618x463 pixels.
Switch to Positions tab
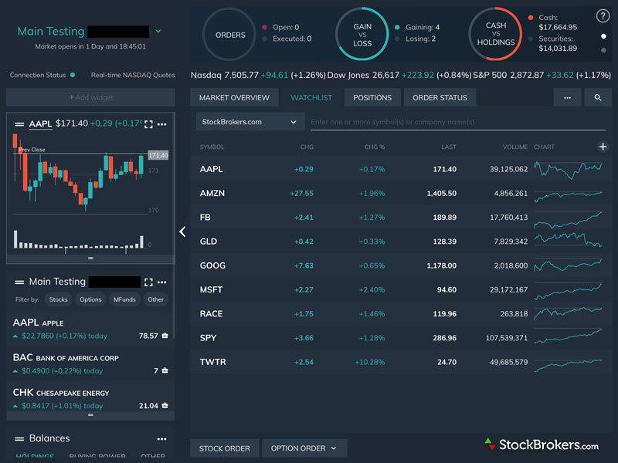point(372,98)
